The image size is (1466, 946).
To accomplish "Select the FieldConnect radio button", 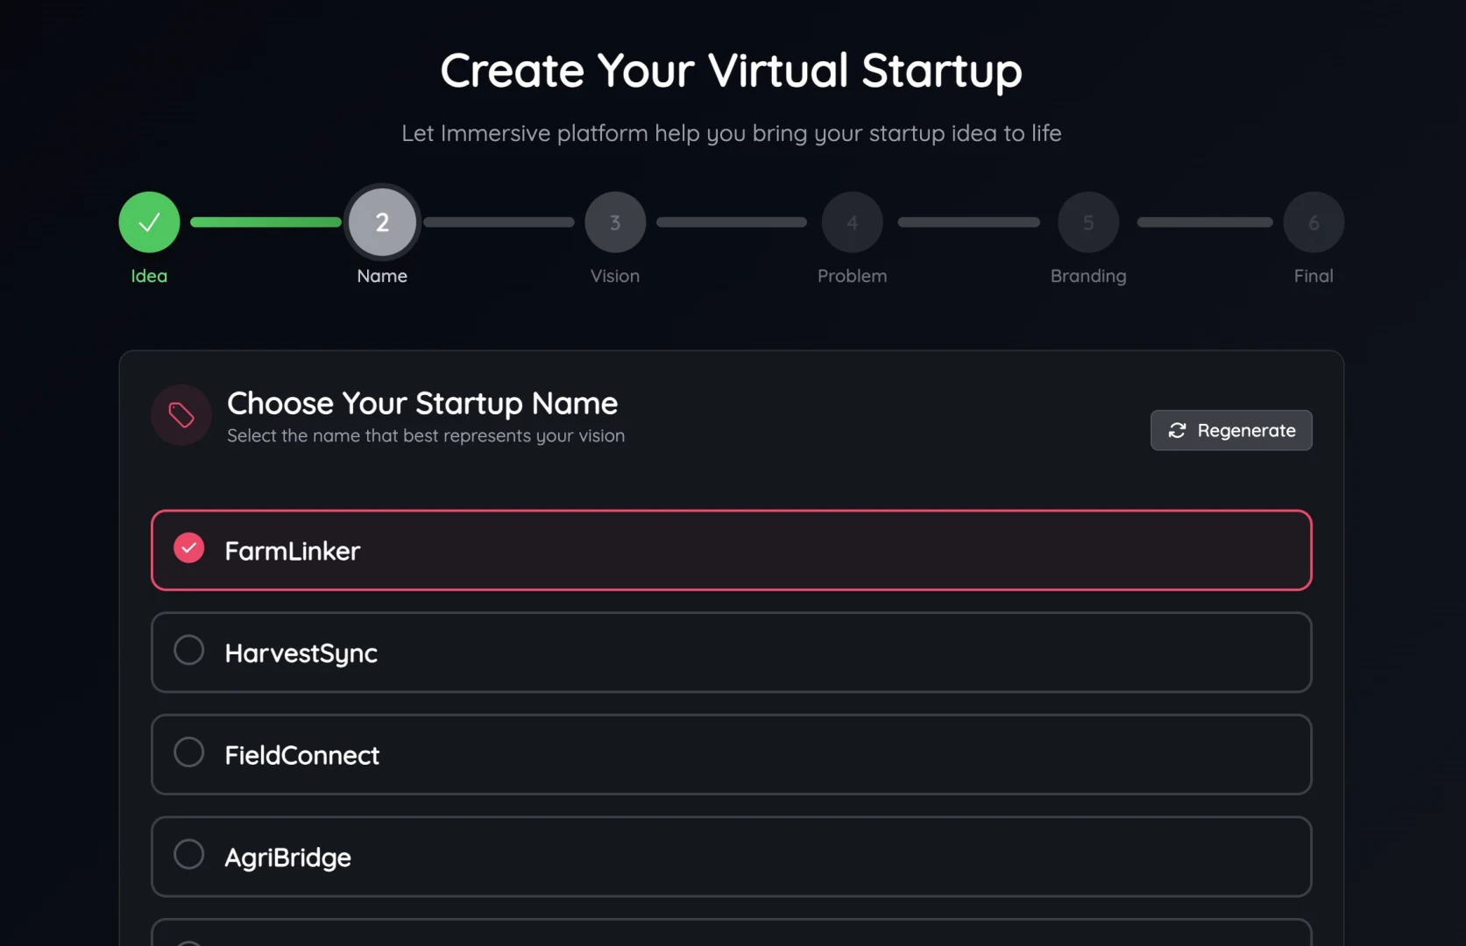I will [x=188, y=752].
